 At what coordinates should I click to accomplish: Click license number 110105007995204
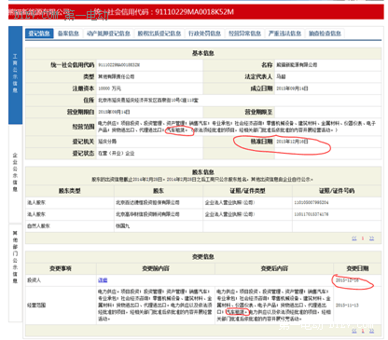tap(312, 202)
